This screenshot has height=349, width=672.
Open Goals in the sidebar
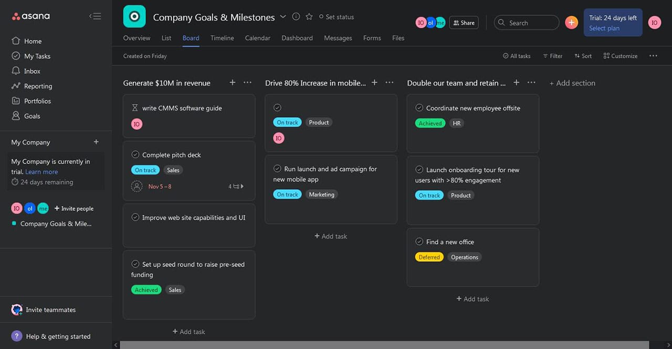(x=32, y=116)
